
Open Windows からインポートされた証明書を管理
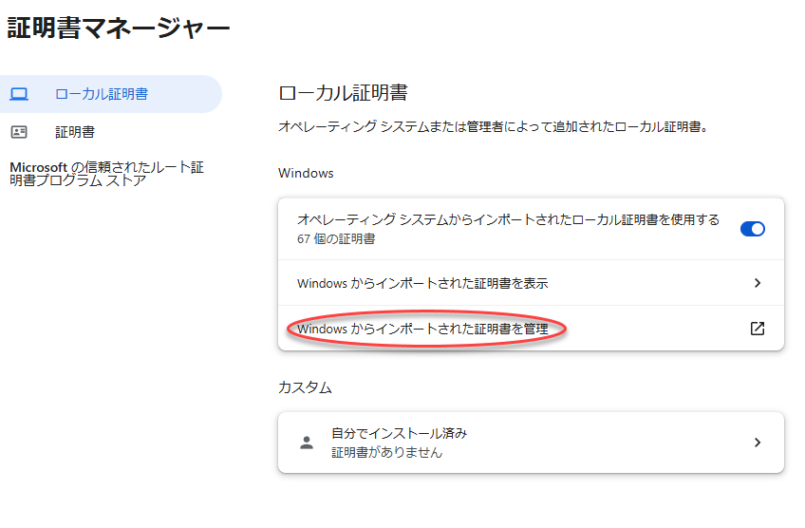(x=422, y=329)
